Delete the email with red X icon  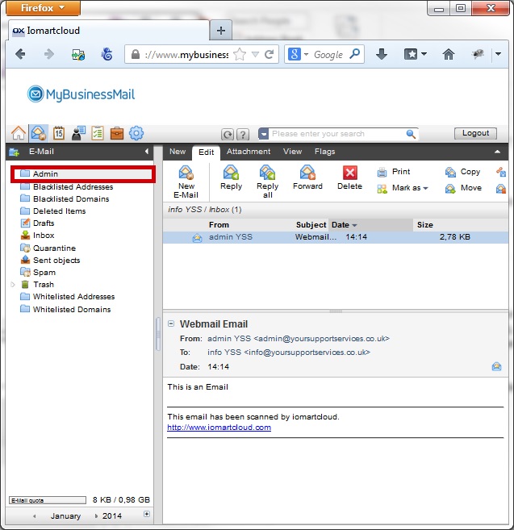click(349, 179)
